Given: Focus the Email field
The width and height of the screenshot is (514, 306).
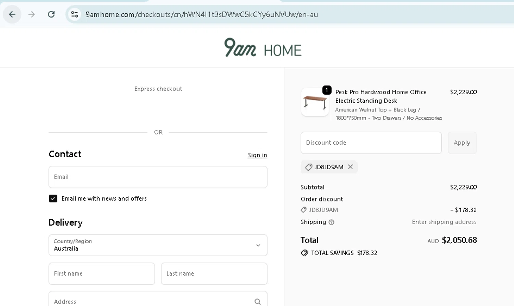Looking at the screenshot, I should pyautogui.click(x=158, y=177).
